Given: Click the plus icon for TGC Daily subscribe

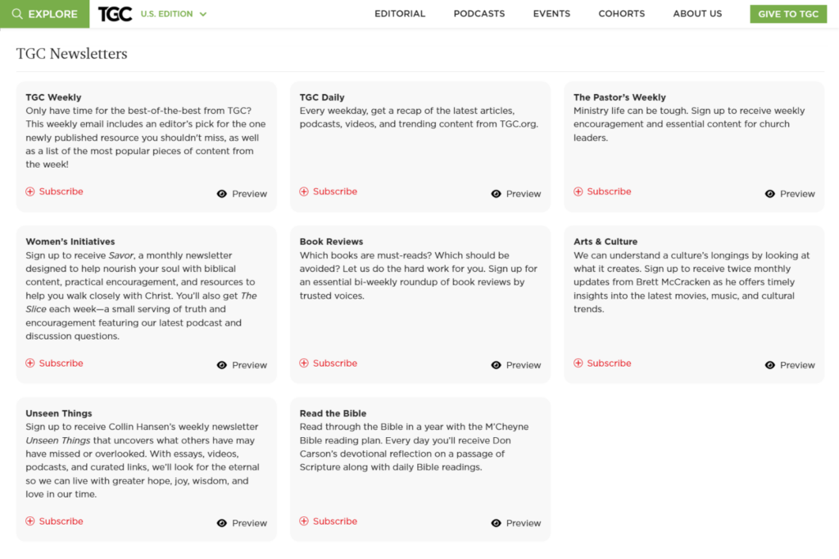Looking at the screenshot, I should tap(304, 192).
